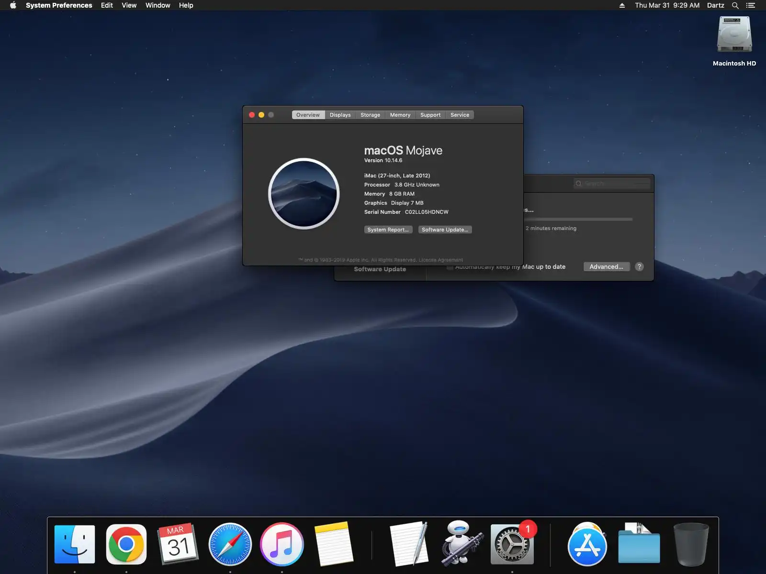766x574 pixels.
Task: Open Notification Center from the menu bar
Action: 751,5
